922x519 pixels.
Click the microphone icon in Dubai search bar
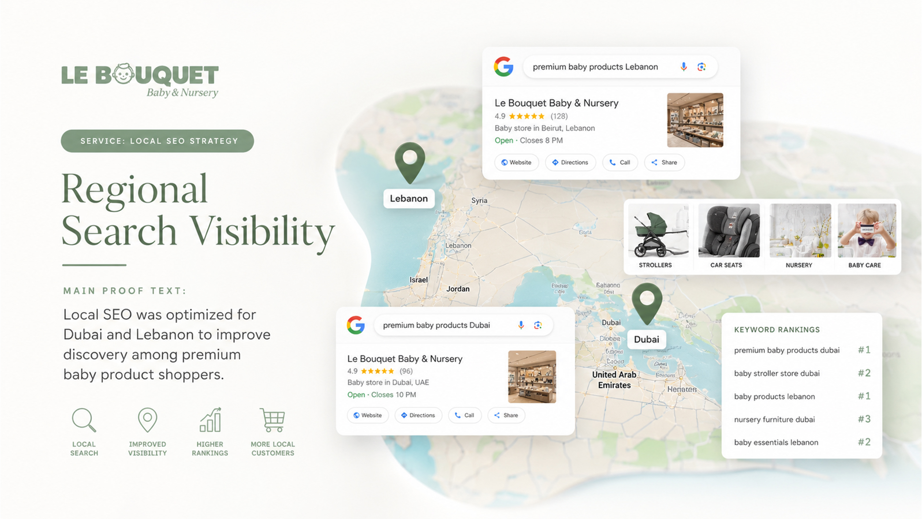521,325
